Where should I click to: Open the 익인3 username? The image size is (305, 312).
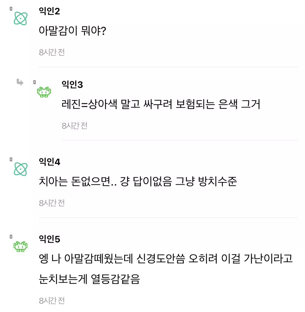(x=72, y=85)
